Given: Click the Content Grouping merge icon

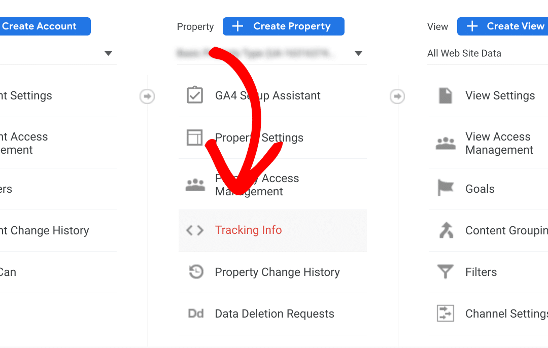Looking at the screenshot, I should [446, 231].
